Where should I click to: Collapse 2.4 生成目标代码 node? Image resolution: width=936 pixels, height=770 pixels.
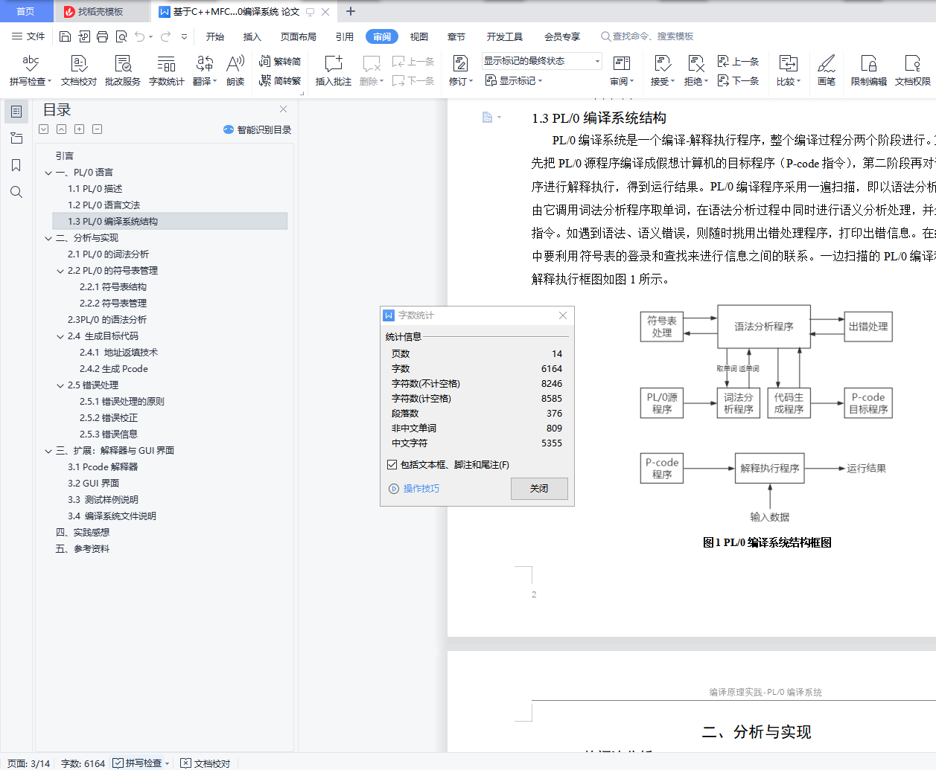click(60, 336)
